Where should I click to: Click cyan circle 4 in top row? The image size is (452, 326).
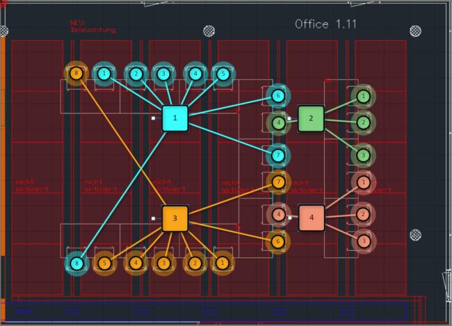pos(195,74)
